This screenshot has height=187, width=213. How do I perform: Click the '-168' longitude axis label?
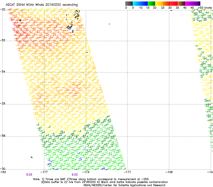tap(169, 172)
